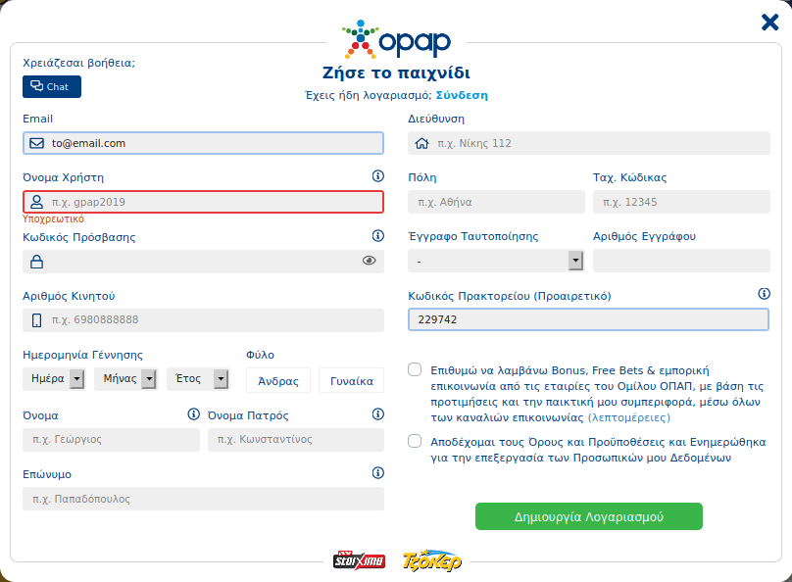Click info icon next to Κωδικός Πρόσβασης
This screenshot has width=792, height=582.
377,236
